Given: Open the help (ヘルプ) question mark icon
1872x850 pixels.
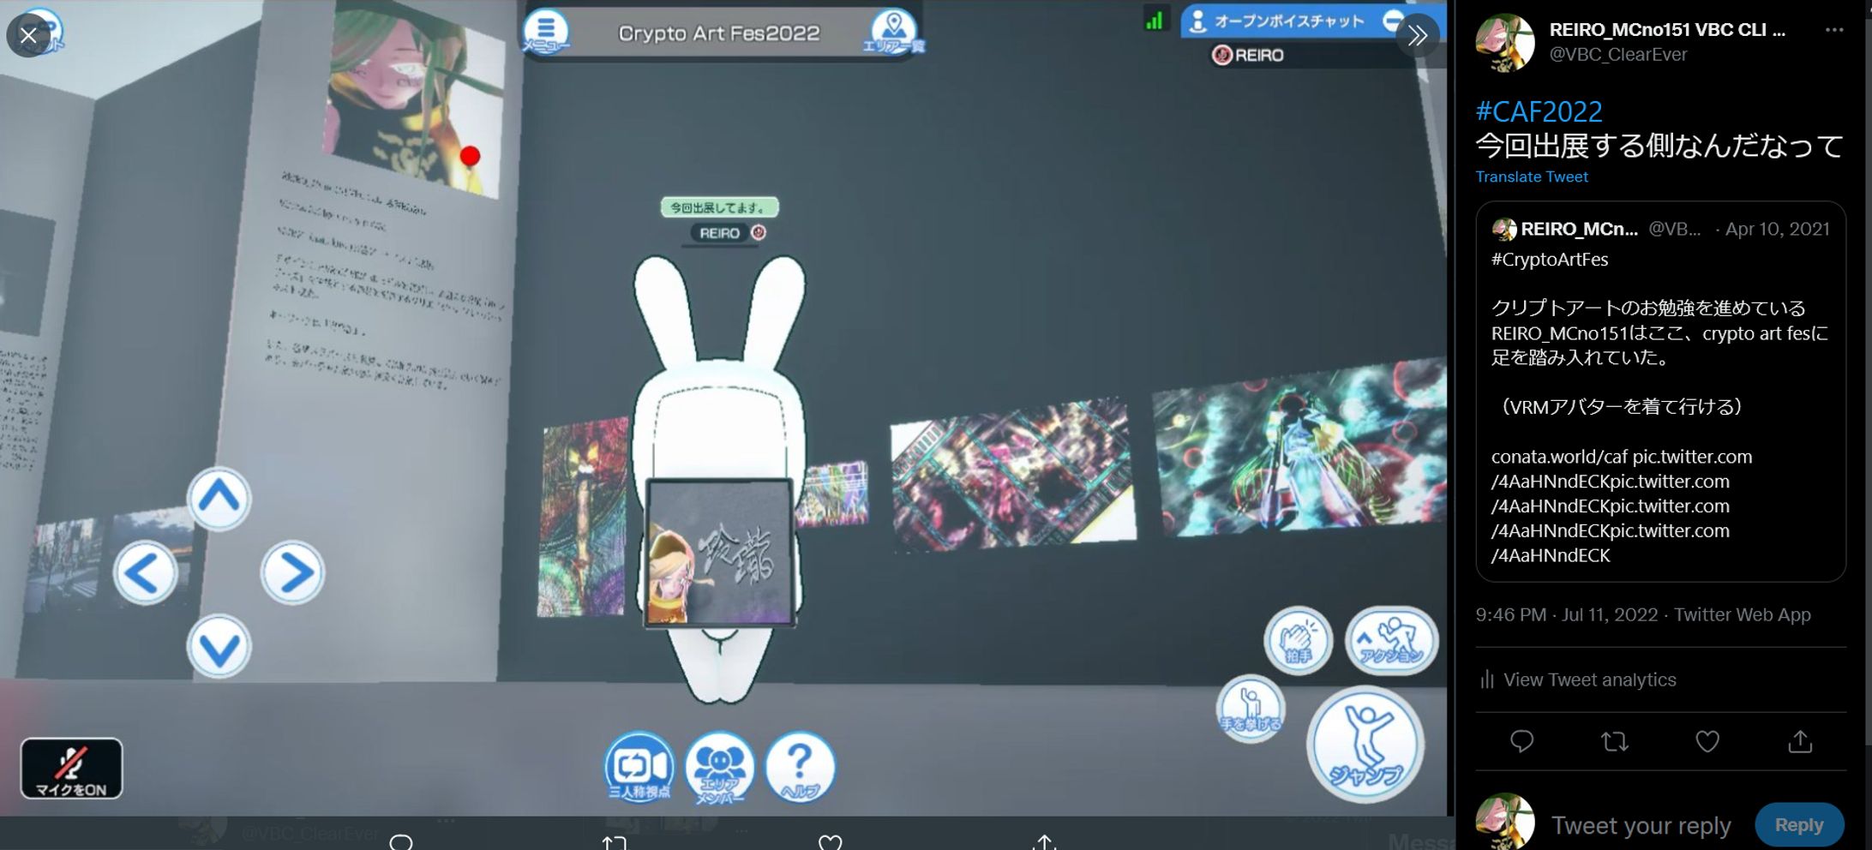Looking at the screenshot, I should click(x=799, y=766).
